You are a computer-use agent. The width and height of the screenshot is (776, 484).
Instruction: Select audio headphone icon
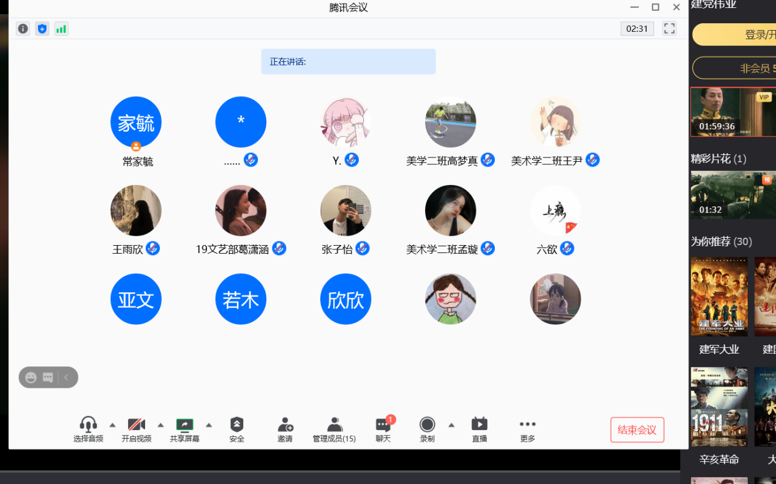[x=88, y=424]
